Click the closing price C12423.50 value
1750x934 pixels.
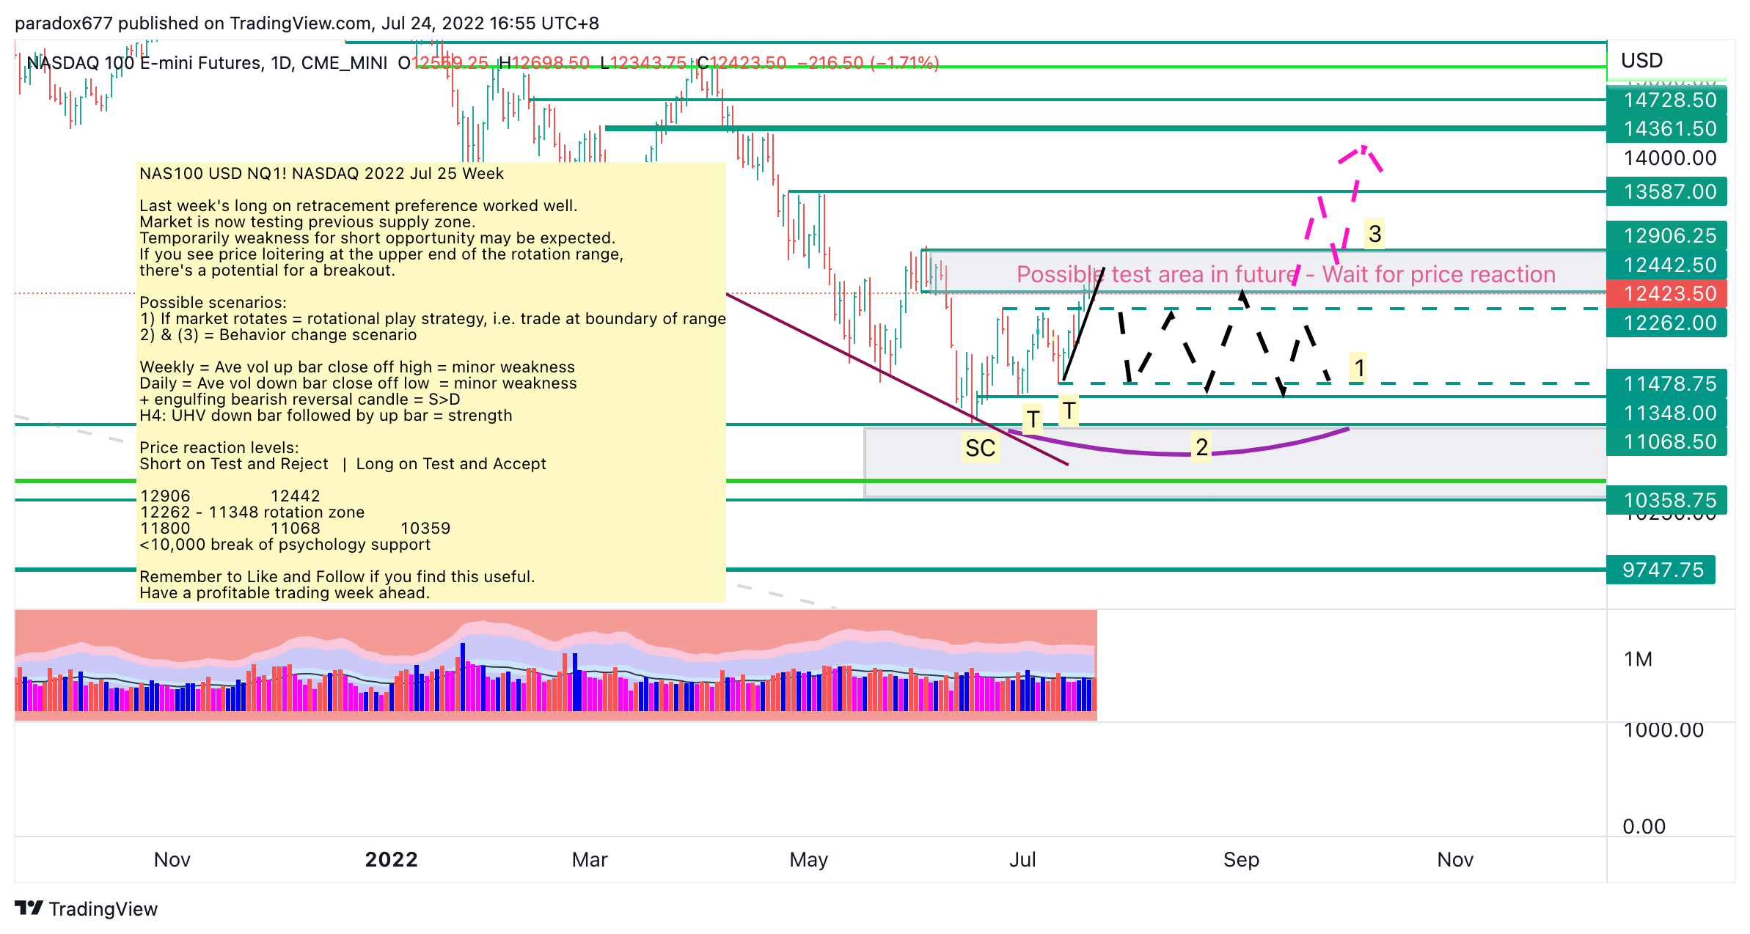click(x=742, y=63)
